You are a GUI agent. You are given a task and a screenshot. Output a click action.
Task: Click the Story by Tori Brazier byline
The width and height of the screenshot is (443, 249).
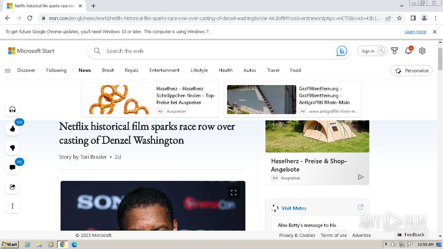click(x=83, y=157)
